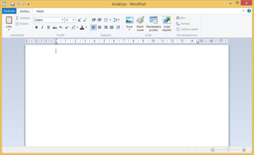Open the bullet list style dropdown arrow
Screen dimensions: 254x155
(110, 20)
